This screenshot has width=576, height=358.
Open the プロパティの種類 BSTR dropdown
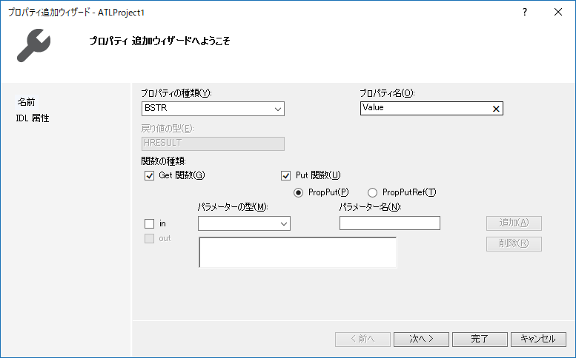pos(213,109)
